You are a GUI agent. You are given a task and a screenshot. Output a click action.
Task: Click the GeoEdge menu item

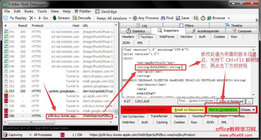pos(106,11)
